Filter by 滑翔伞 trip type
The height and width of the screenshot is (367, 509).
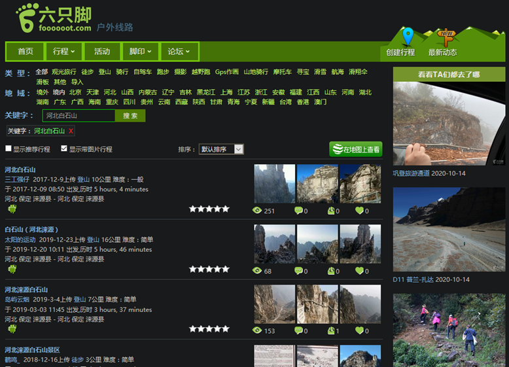358,72
